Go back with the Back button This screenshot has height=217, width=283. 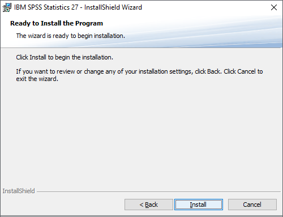click(x=149, y=205)
